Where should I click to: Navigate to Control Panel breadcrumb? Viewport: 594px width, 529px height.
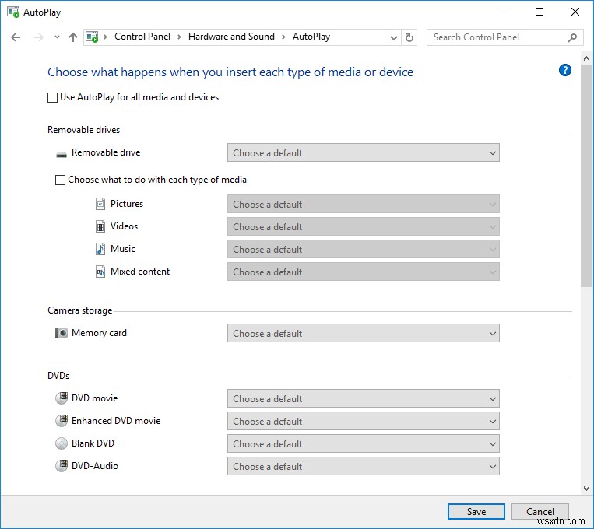pos(142,37)
